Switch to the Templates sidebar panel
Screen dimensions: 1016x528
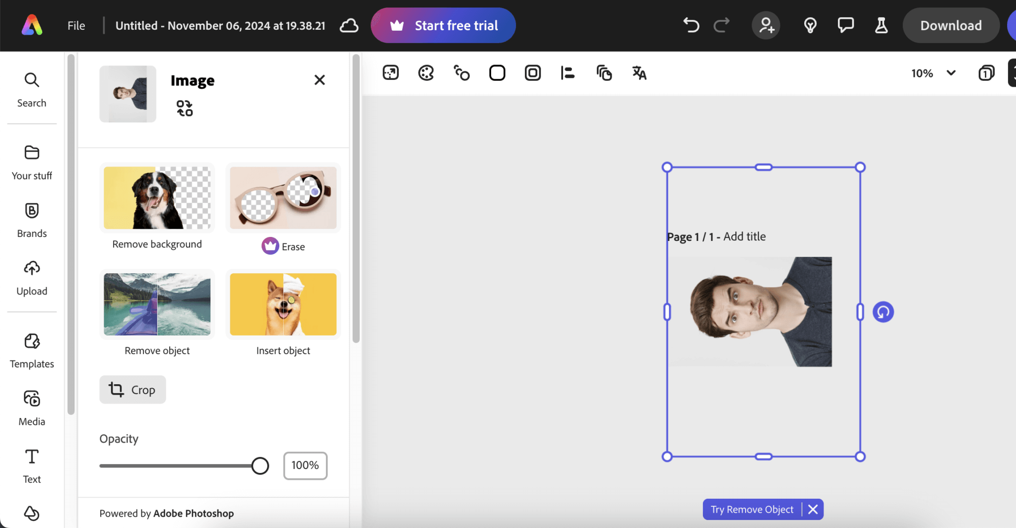pyautogui.click(x=31, y=350)
